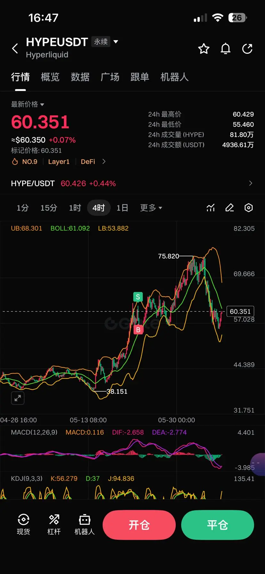Tap the battery indicator in status bar
This screenshot has width=265, height=574.
point(237,18)
